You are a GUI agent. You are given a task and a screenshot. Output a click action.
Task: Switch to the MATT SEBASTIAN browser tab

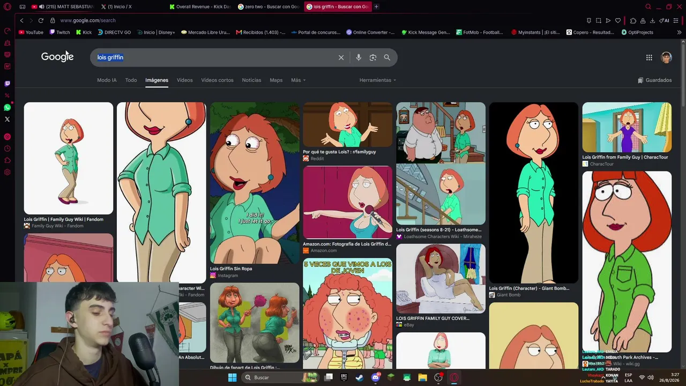click(63, 6)
